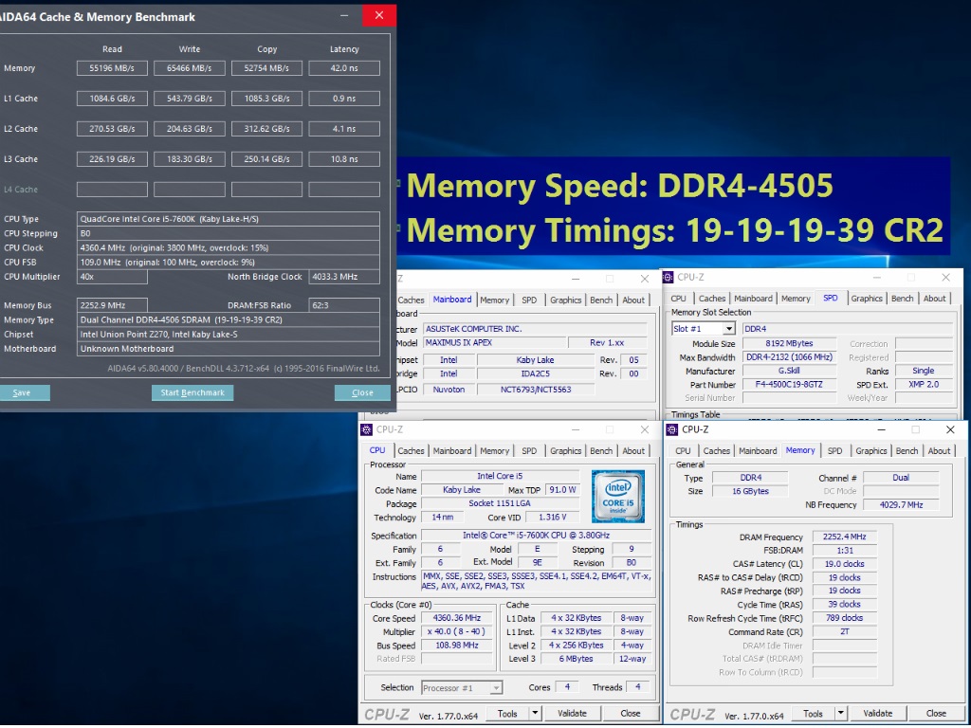Click Core VID value 1.316 V
The width and height of the screenshot is (971, 728).
[x=553, y=517]
